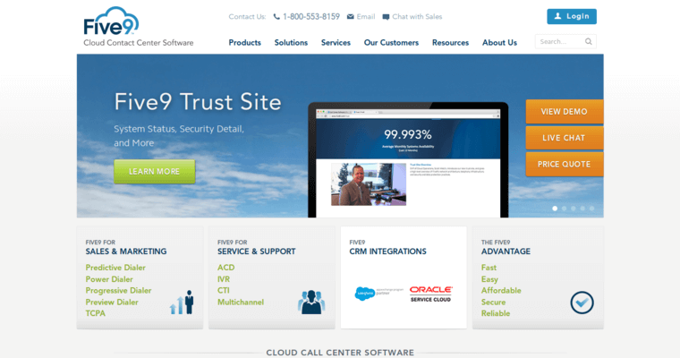Click the Five9 Advantage checkmark icon
The width and height of the screenshot is (680, 358).
582,303
